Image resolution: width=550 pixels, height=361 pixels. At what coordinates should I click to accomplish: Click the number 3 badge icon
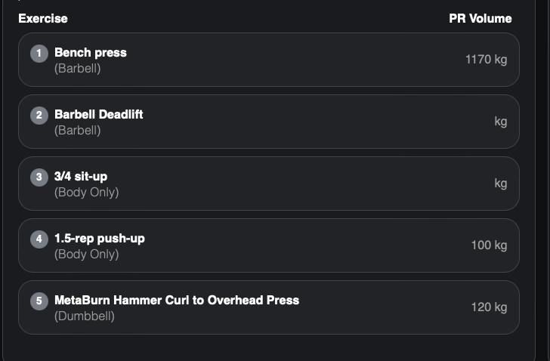tap(39, 177)
